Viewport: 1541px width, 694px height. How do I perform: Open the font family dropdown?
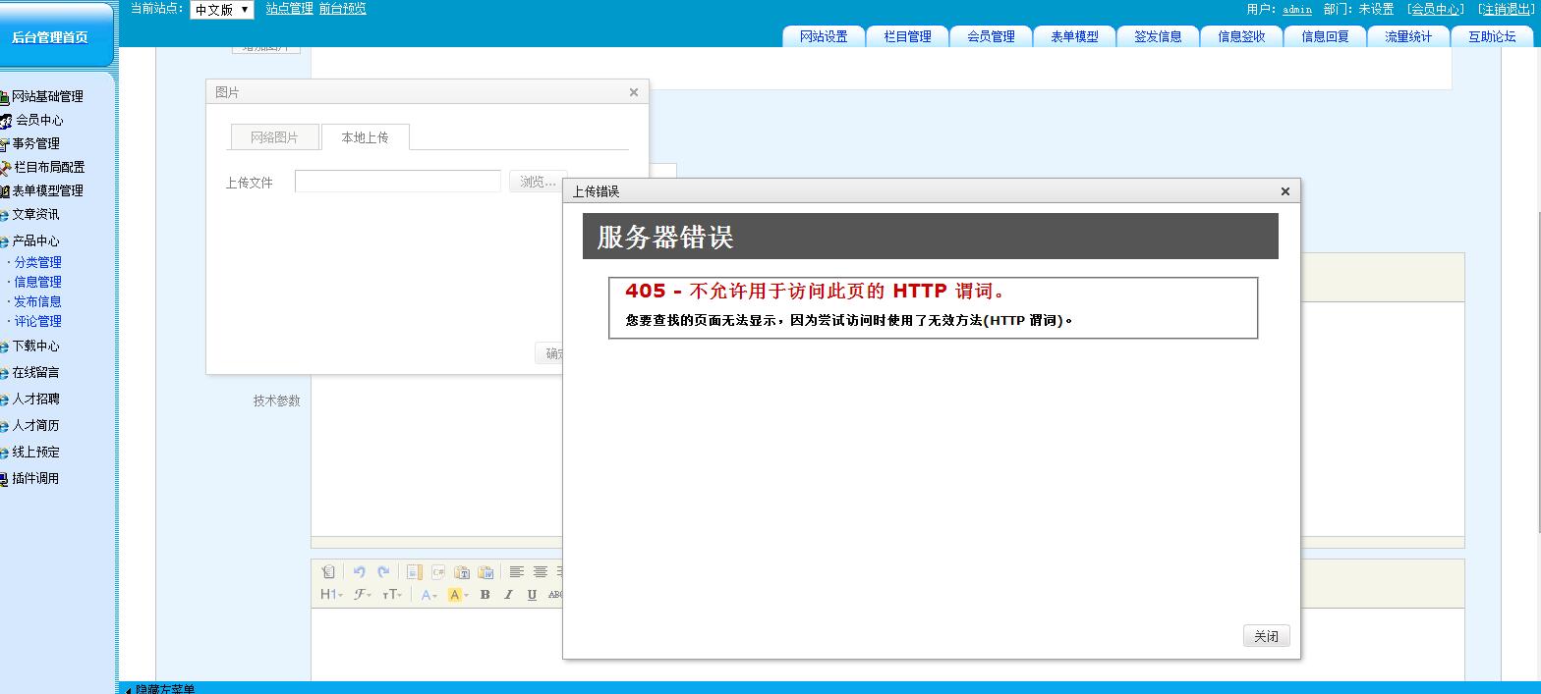click(363, 595)
